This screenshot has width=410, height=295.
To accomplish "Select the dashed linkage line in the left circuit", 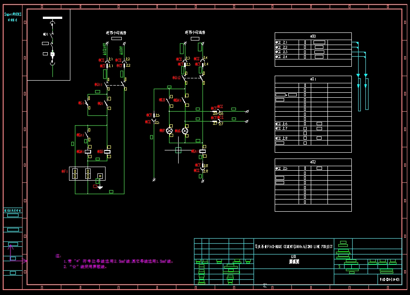I will point(115,85).
